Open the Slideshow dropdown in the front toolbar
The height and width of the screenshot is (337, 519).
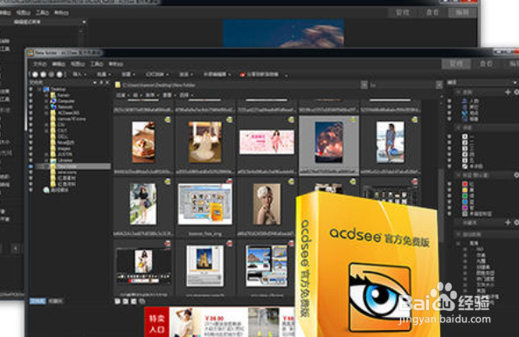pos(157,75)
